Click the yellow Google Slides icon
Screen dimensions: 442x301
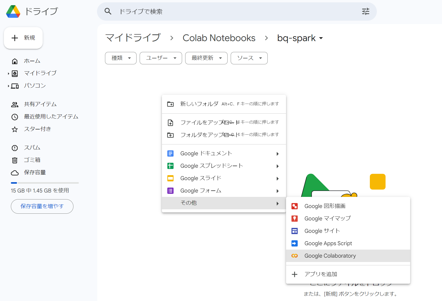(170, 179)
